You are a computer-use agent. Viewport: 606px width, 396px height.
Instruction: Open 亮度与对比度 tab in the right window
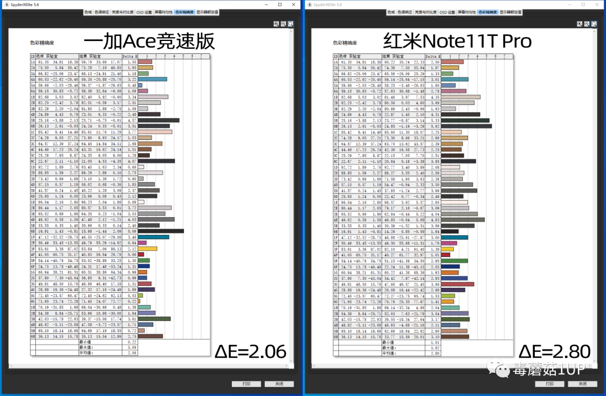(425, 12)
